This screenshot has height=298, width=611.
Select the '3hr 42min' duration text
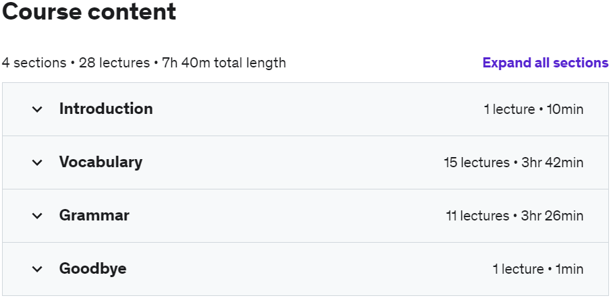click(x=552, y=163)
